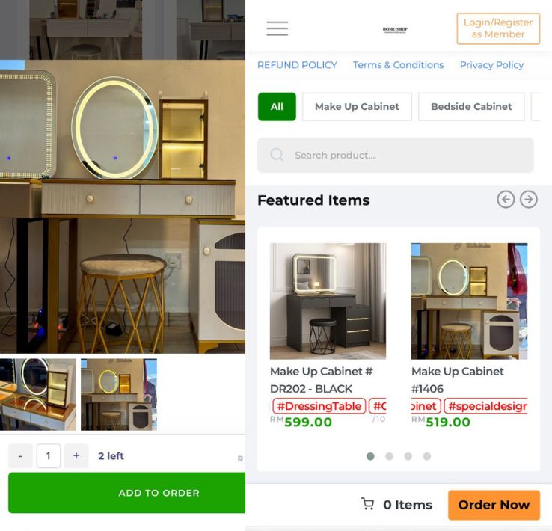Go to next featured items arrow
Screen dimensions: 552x531
[x=528, y=200]
